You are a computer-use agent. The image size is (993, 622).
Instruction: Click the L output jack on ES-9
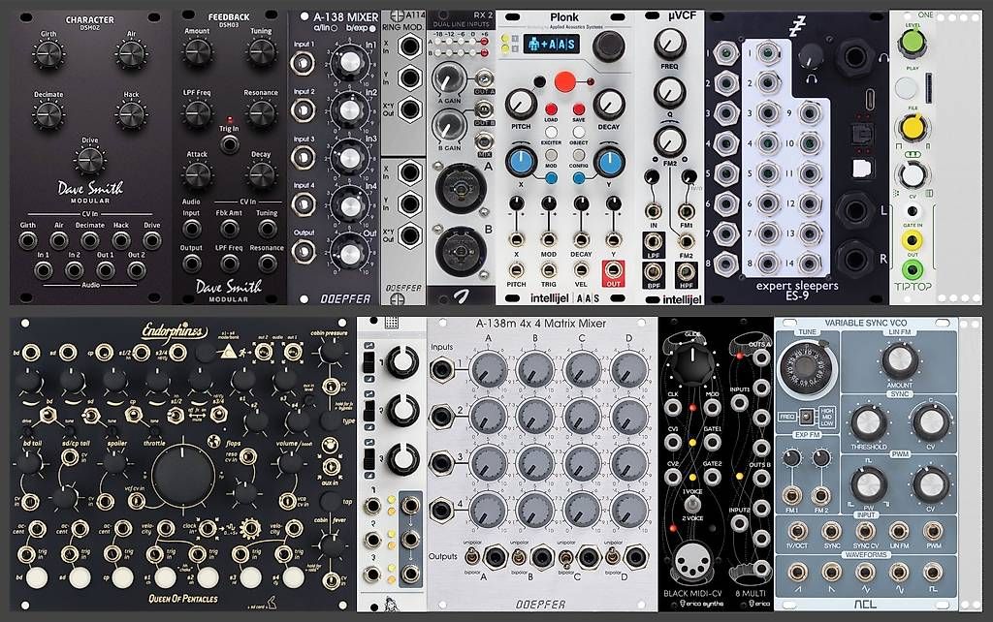click(854, 210)
